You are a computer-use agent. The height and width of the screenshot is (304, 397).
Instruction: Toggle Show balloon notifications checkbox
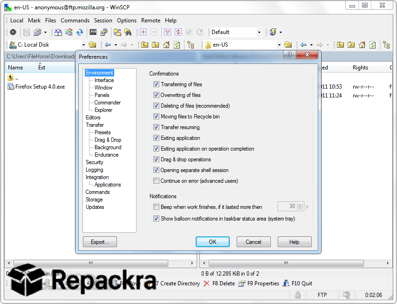click(x=156, y=218)
